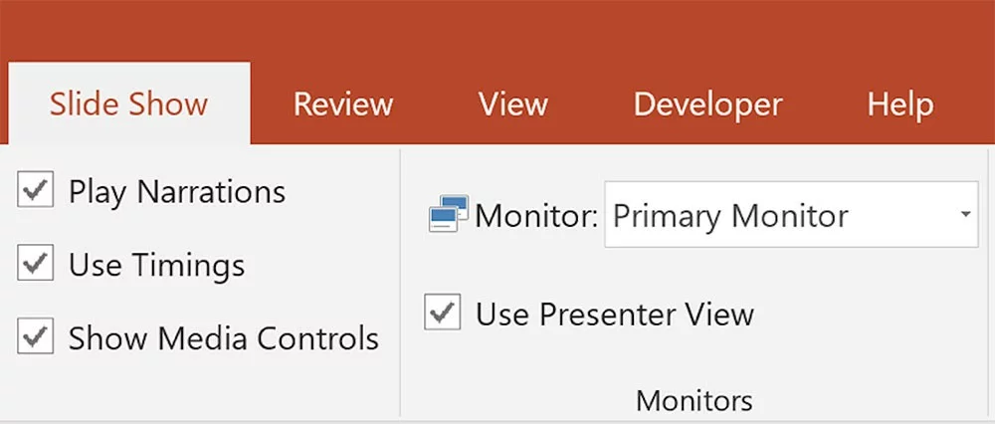Toggle the Show Media Controls checkbox
Image resolution: width=995 pixels, height=424 pixels.
pyautogui.click(x=36, y=337)
